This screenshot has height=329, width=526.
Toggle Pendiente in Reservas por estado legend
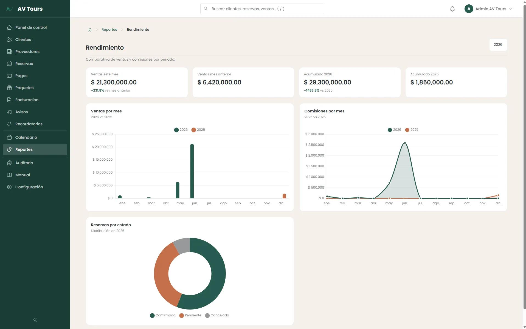point(190,315)
